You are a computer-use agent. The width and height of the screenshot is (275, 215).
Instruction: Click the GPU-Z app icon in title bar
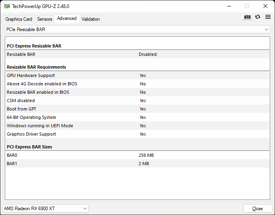click(x=7, y=6)
